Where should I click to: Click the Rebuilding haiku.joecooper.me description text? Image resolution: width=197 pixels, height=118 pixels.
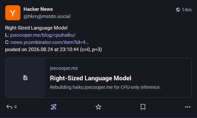pyautogui.click(x=105, y=87)
